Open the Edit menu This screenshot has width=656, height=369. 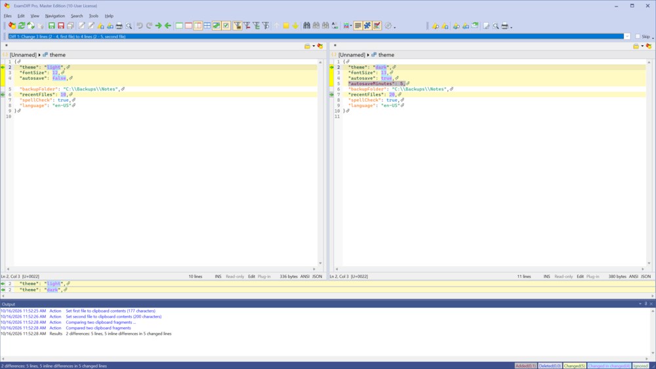pyautogui.click(x=21, y=16)
